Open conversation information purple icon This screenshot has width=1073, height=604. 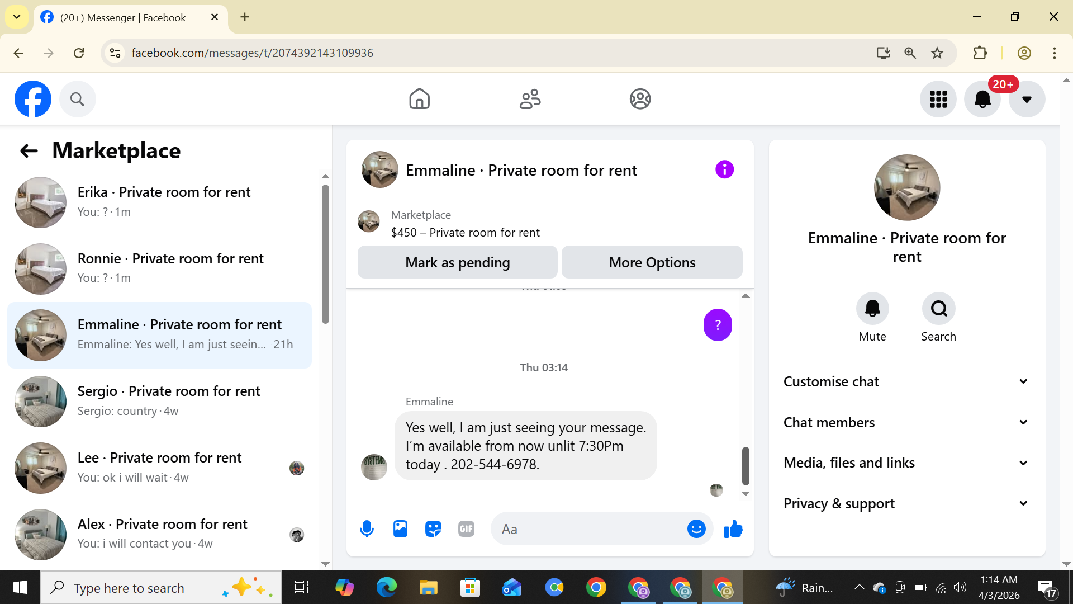pos(724,169)
